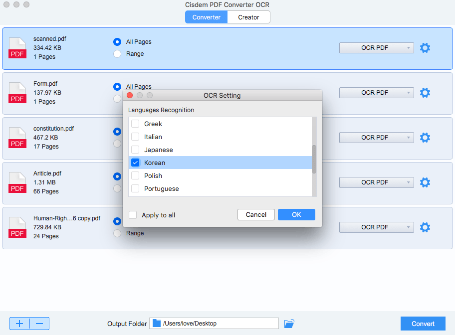Select All Pages for Form.pdf
This screenshot has width=455, height=335.
(x=117, y=87)
